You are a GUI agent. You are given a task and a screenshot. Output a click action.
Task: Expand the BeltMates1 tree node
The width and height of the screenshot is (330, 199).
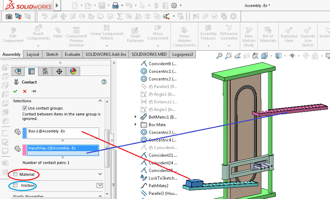pyautogui.click(x=136, y=117)
